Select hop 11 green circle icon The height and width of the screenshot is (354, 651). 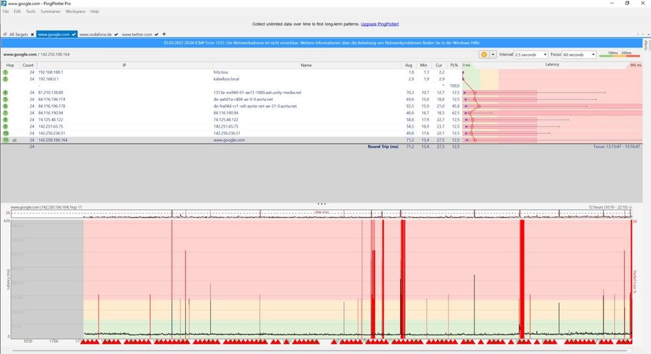(x=5, y=140)
